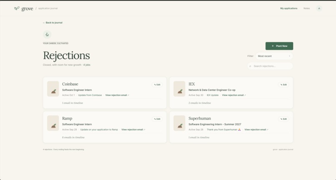The width and height of the screenshot is (336, 180).
Task: Click the Filter label
Action: 250,56
